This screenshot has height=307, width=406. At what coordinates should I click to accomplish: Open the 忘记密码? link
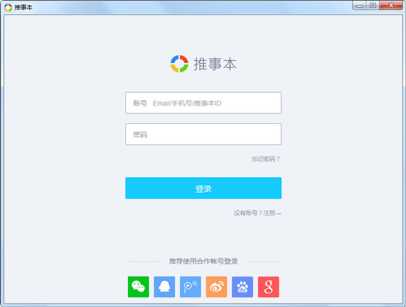266,159
